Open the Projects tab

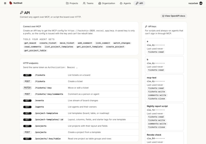(72, 3)
